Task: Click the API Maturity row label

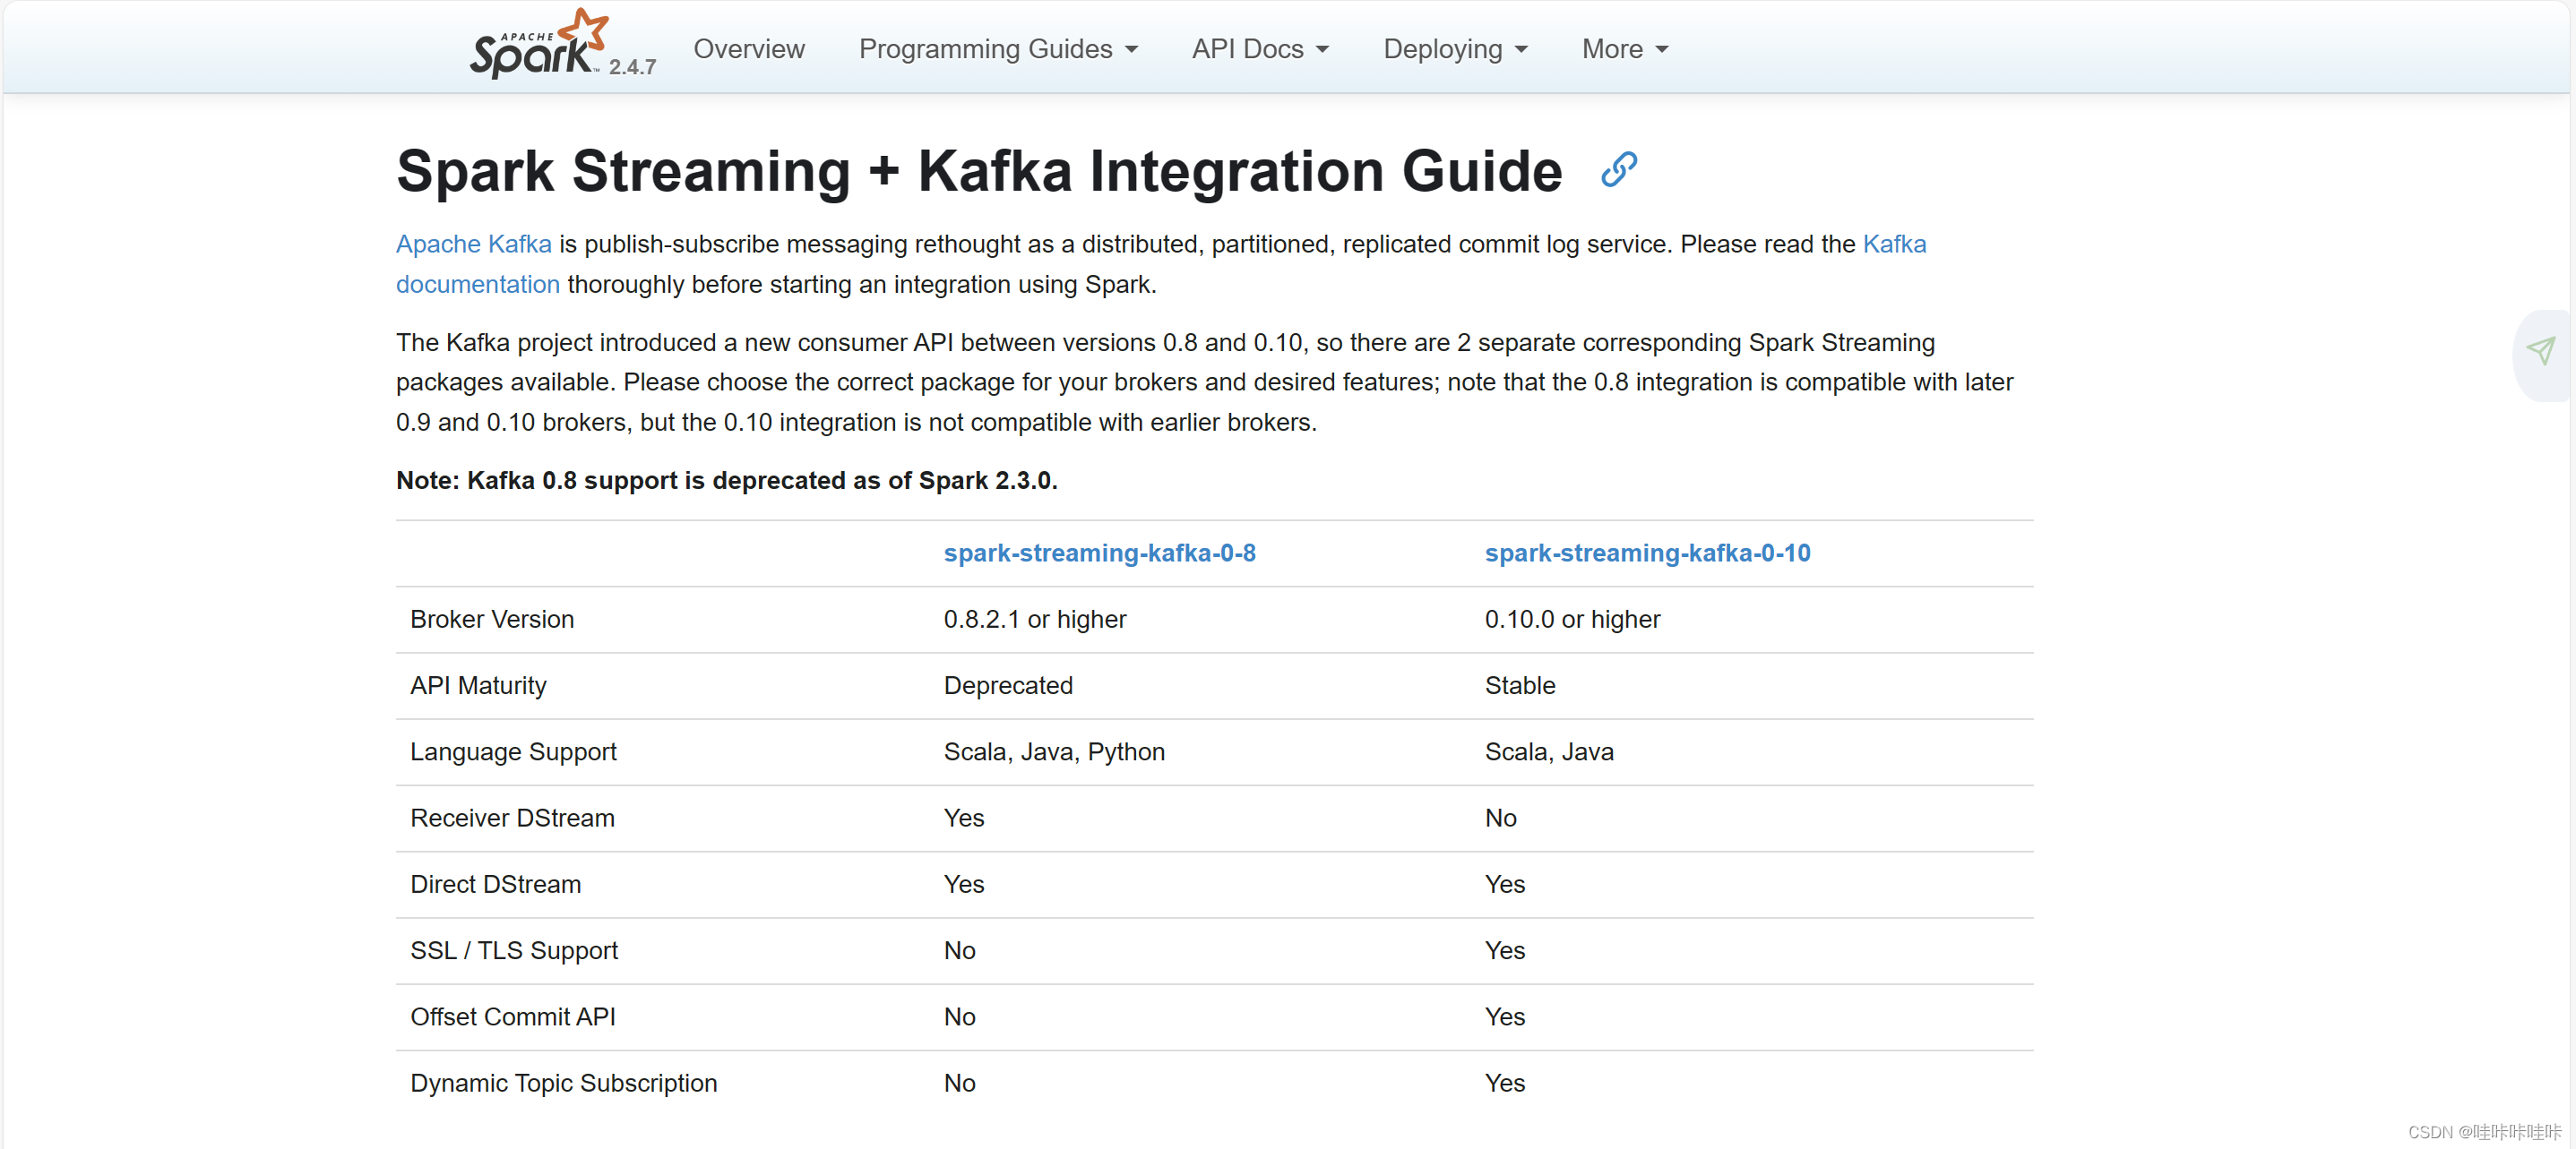Action: pos(478,685)
